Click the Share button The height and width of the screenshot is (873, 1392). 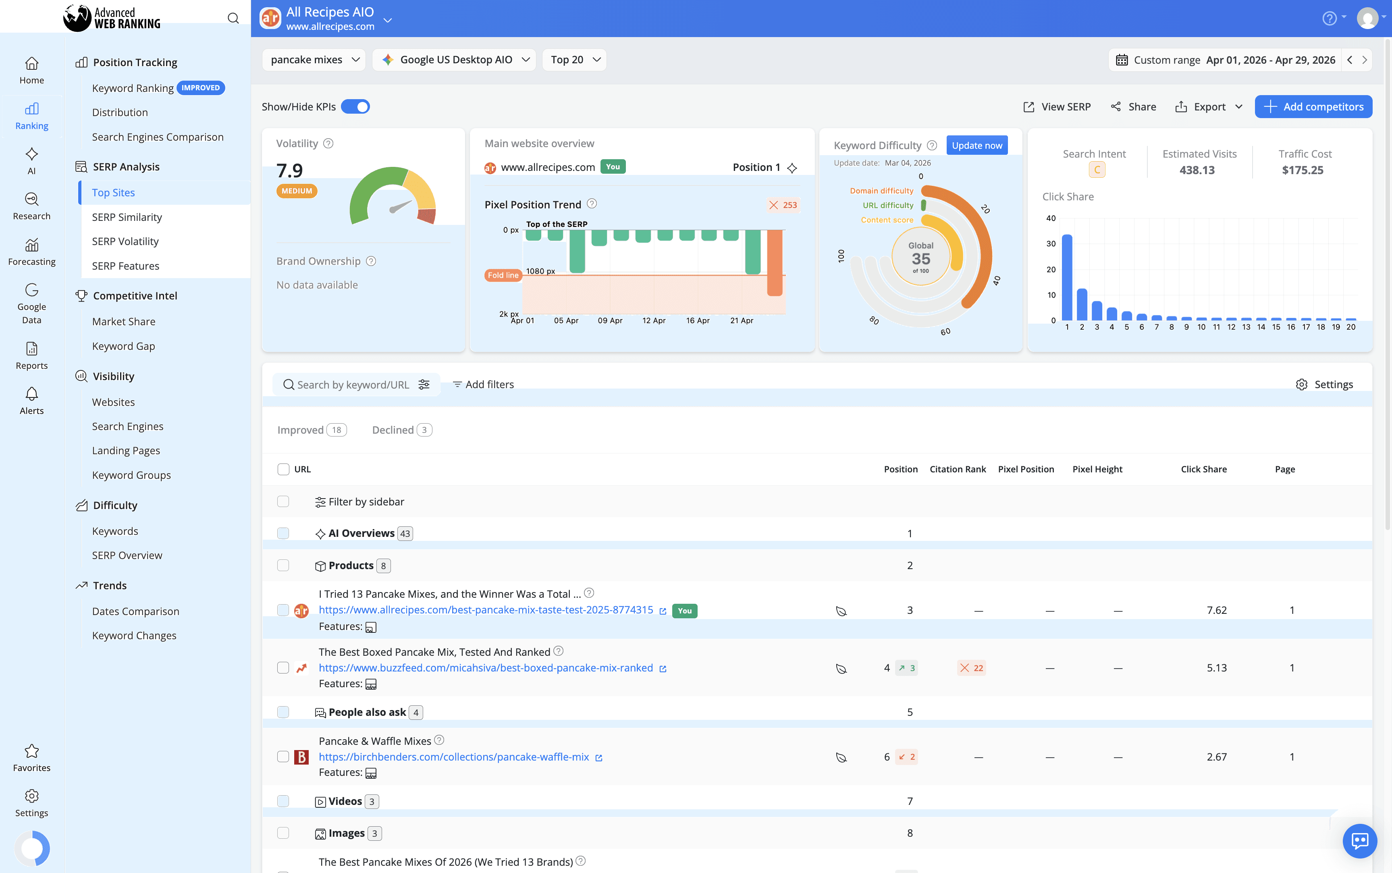click(x=1133, y=107)
